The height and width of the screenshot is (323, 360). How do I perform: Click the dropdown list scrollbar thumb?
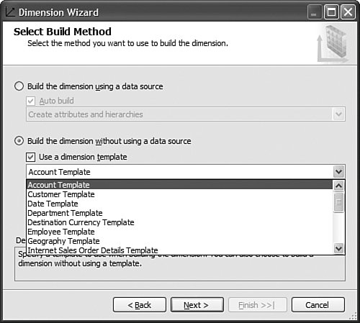pos(338,202)
